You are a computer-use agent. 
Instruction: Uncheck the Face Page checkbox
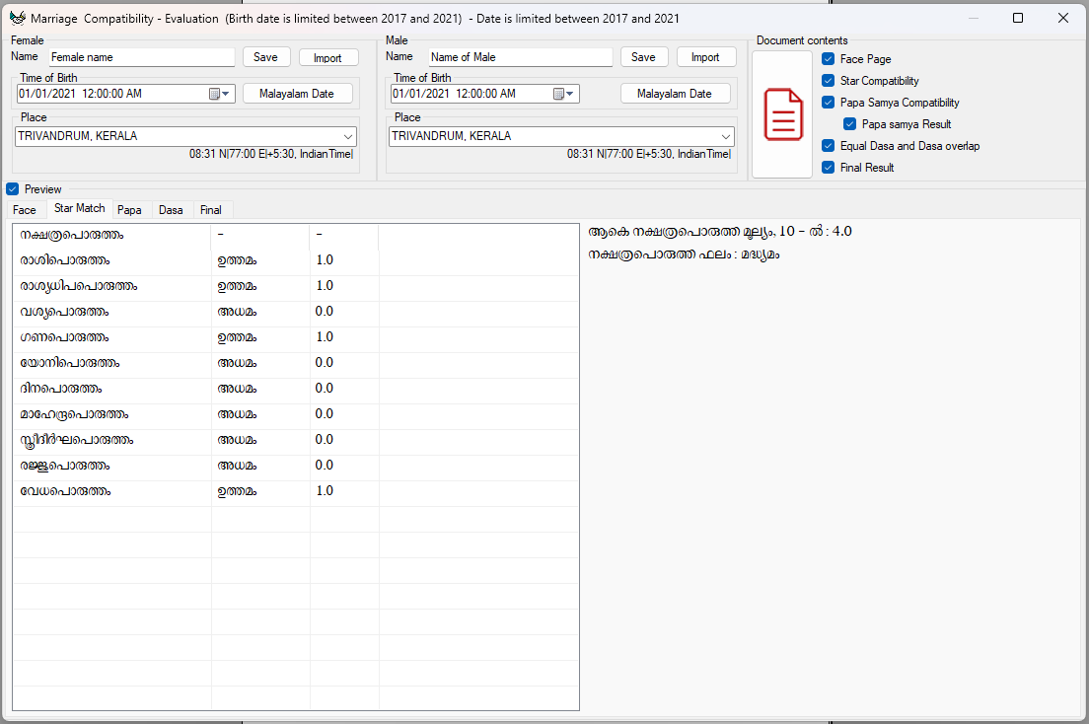829,59
